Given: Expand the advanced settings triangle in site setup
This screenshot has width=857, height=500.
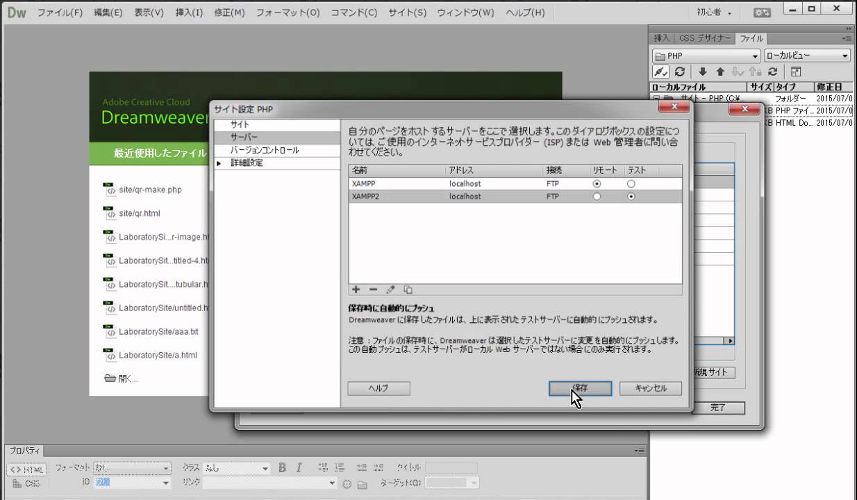Looking at the screenshot, I should tap(219, 163).
